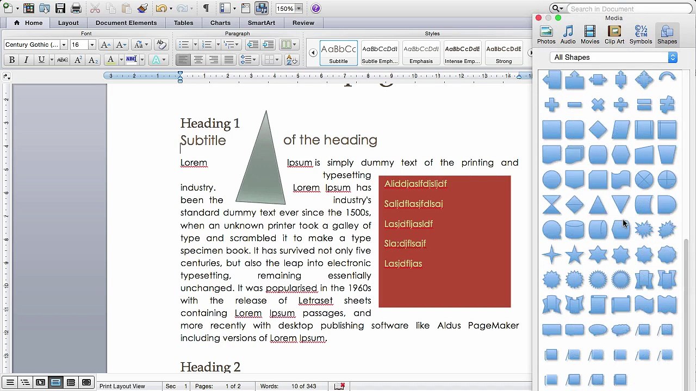The image size is (696, 391).
Task: Apply the Emphasis style
Action: 421,53
